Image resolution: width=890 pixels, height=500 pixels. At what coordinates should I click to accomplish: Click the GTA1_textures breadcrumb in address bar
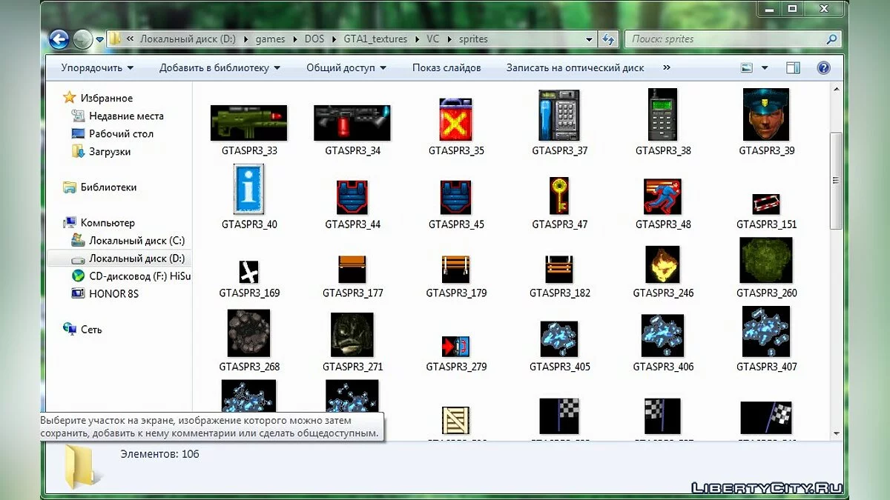(x=375, y=39)
